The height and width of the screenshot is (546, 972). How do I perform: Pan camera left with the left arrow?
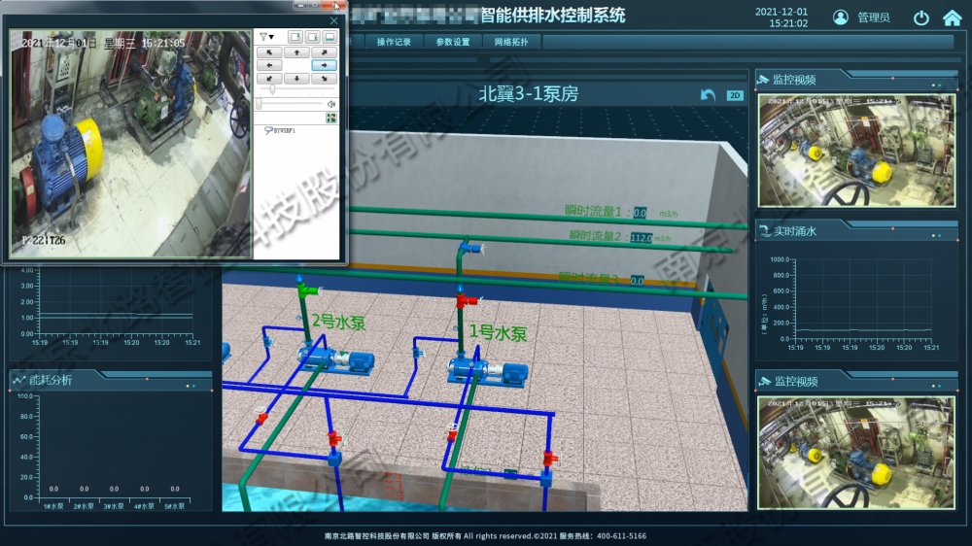(268, 65)
